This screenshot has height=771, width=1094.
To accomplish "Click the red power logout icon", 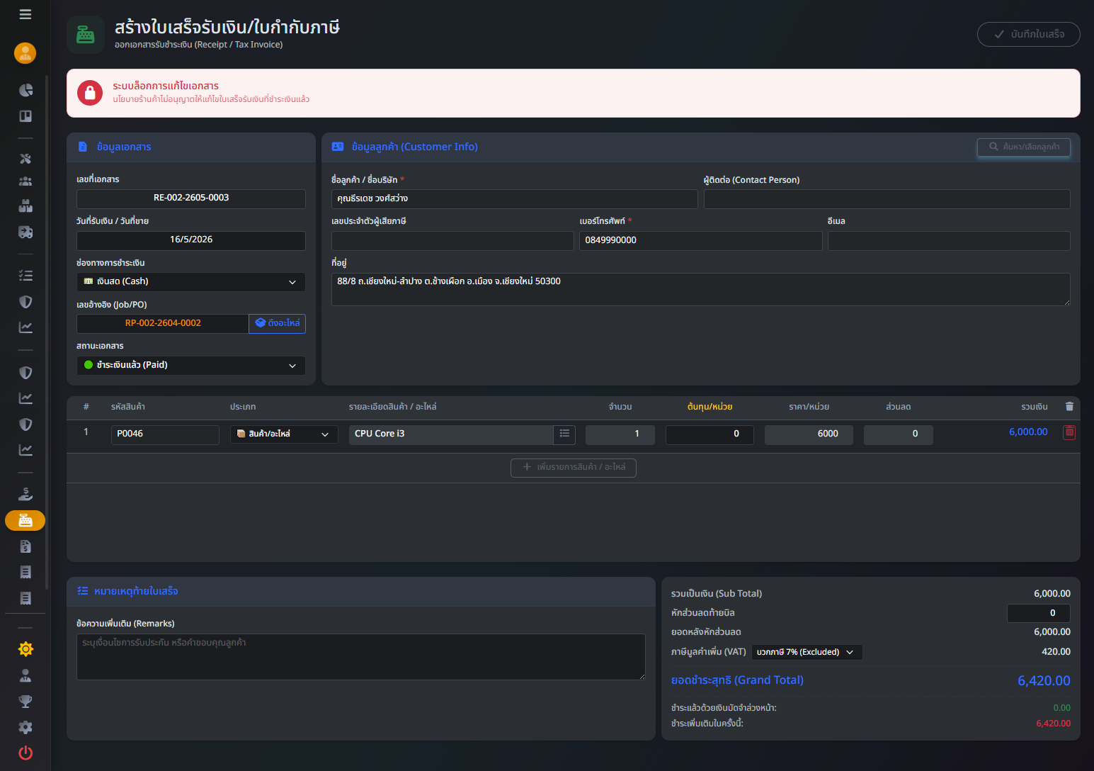I will click(x=25, y=753).
